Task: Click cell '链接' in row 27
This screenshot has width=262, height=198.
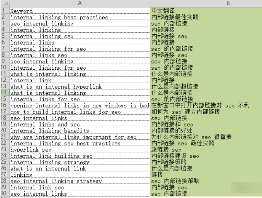Action: pyautogui.click(x=206, y=174)
